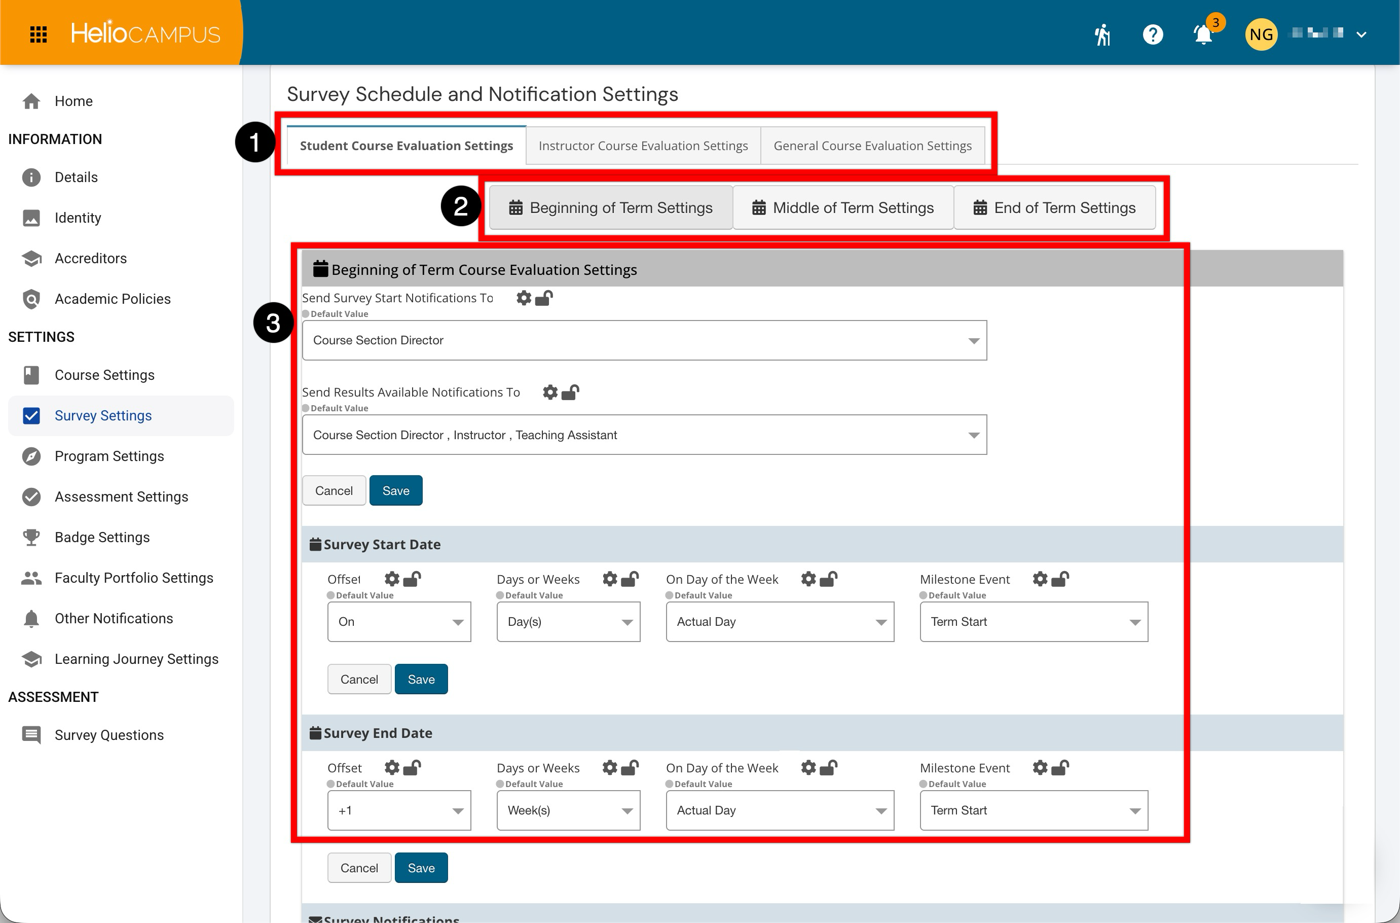Click gear icon next to Survey Start Date Offset
Viewport: 1400px width, 923px height.
click(x=392, y=579)
